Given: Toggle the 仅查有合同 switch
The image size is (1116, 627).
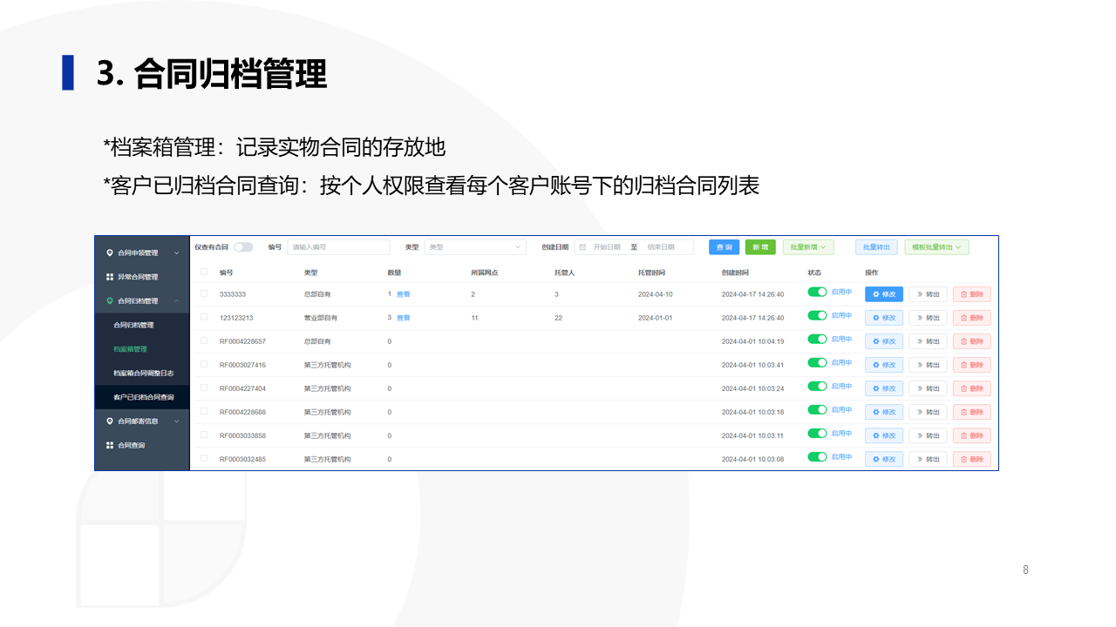Looking at the screenshot, I should [243, 247].
